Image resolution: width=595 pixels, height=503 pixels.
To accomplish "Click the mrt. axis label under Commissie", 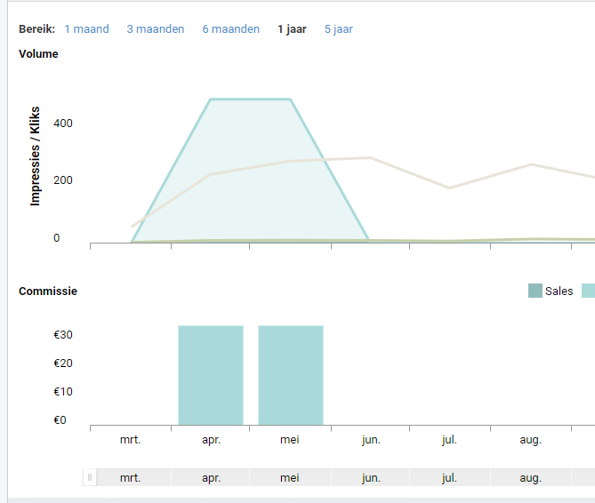I will coord(130,440).
